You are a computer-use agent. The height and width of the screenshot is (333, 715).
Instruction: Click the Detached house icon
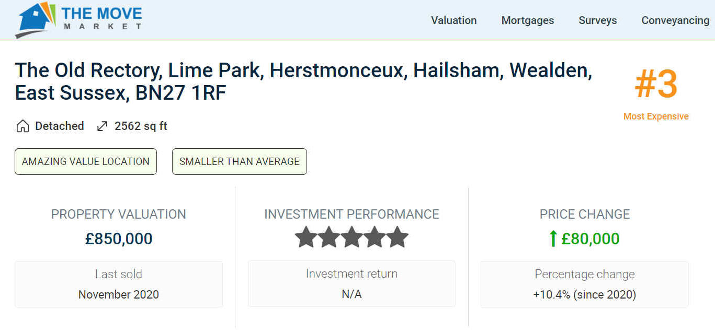(x=22, y=126)
